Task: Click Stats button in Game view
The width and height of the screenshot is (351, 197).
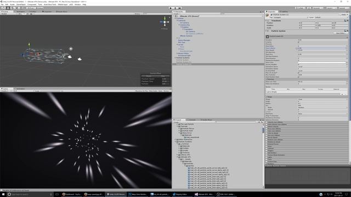Action: click(x=160, y=91)
